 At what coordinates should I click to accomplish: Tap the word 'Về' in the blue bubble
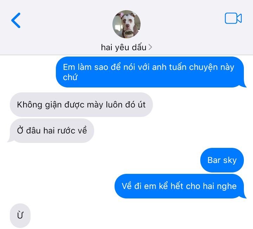tap(126, 186)
